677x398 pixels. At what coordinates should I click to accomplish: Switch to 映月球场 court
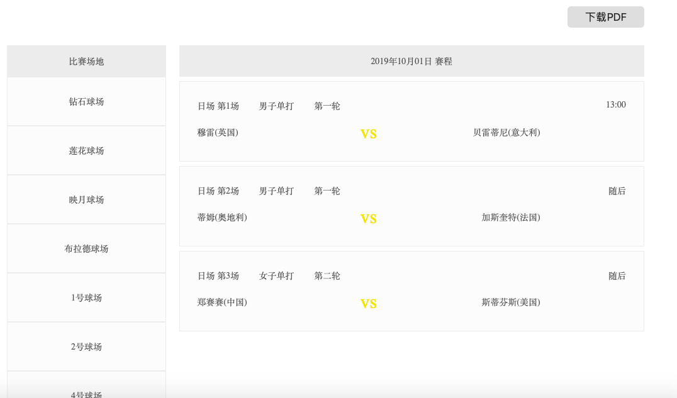click(x=86, y=200)
